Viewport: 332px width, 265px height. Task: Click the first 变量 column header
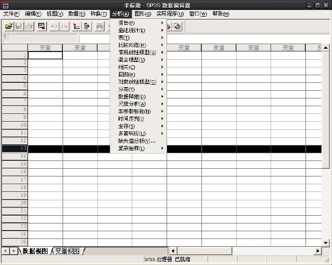[45, 48]
